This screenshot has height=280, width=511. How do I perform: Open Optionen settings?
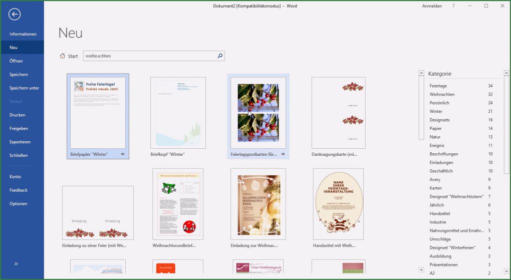pyautogui.click(x=19, y=204)
